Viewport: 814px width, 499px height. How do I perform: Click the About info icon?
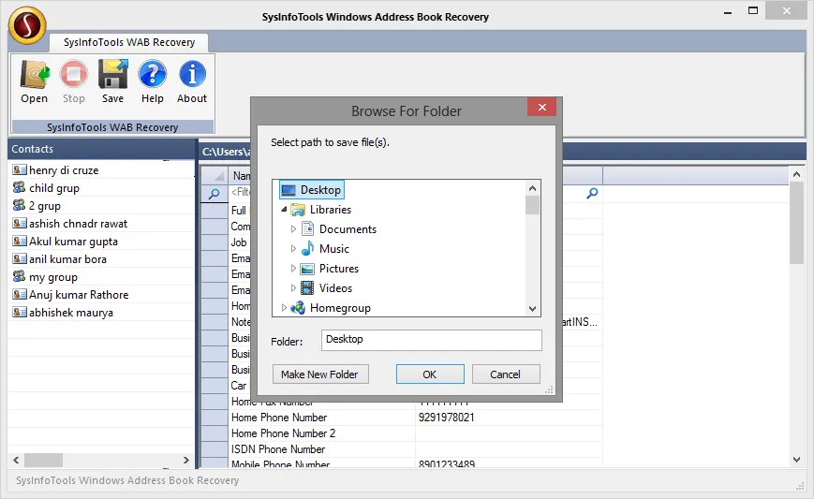192,74
